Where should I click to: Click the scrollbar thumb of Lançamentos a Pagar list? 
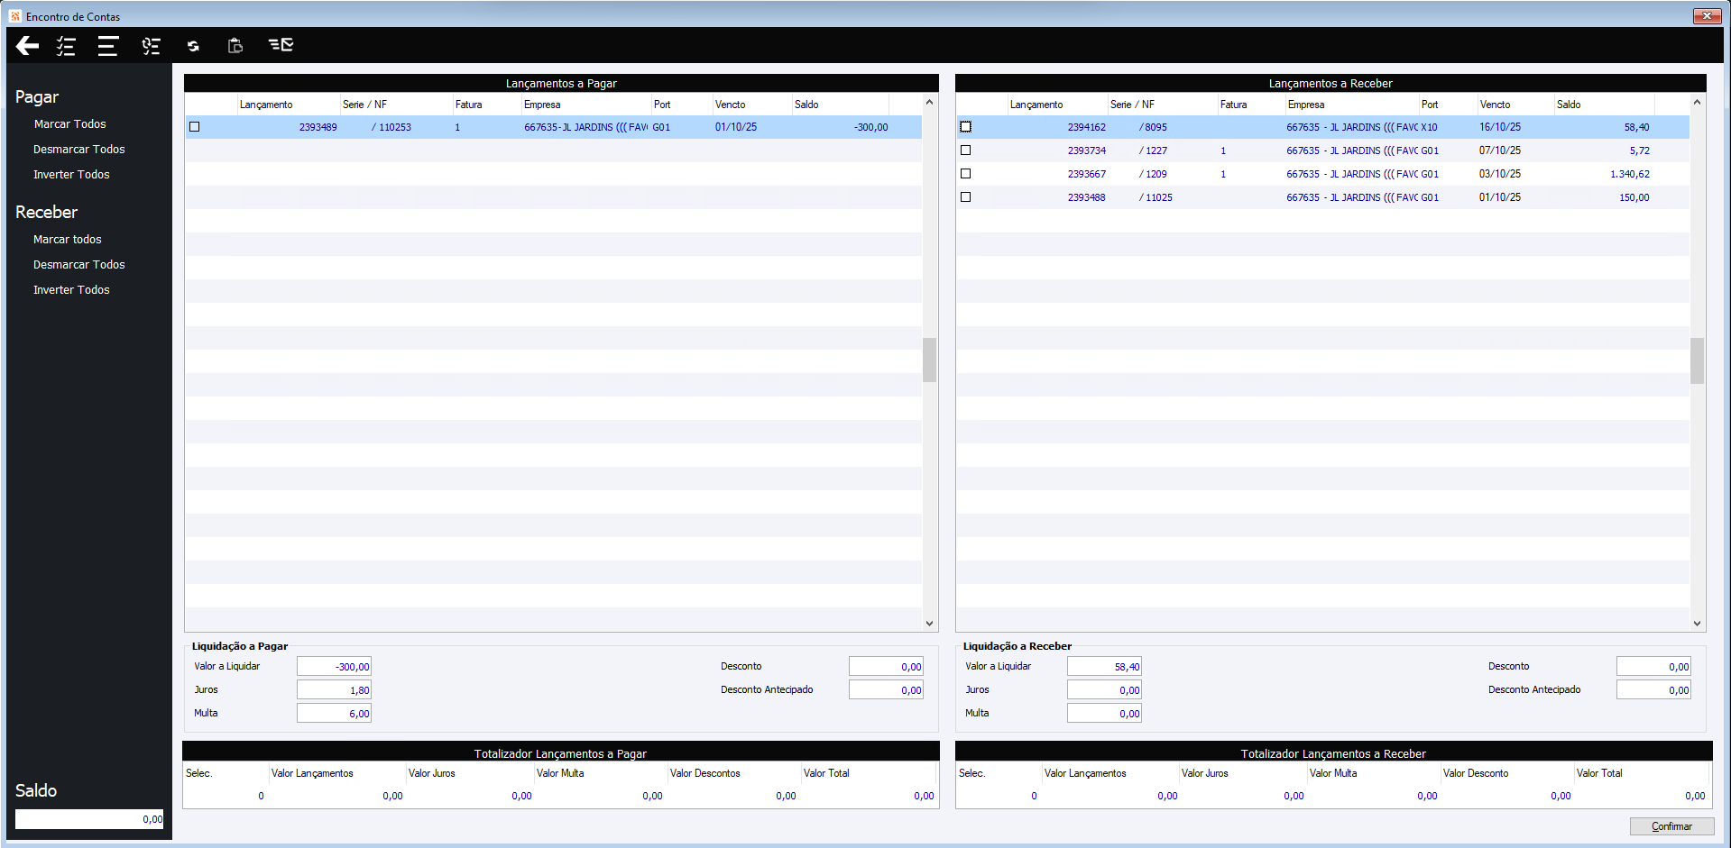pos(929,360)
